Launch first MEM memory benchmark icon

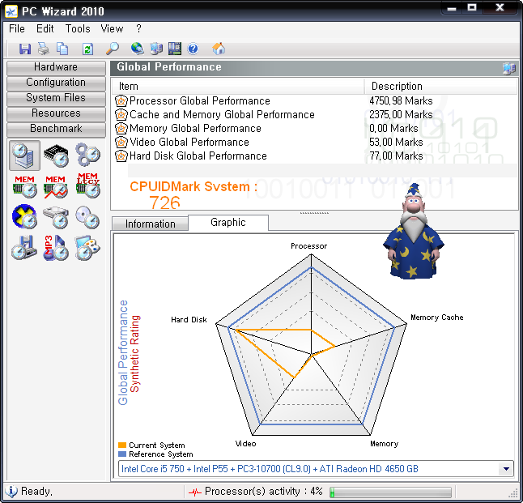24,186
